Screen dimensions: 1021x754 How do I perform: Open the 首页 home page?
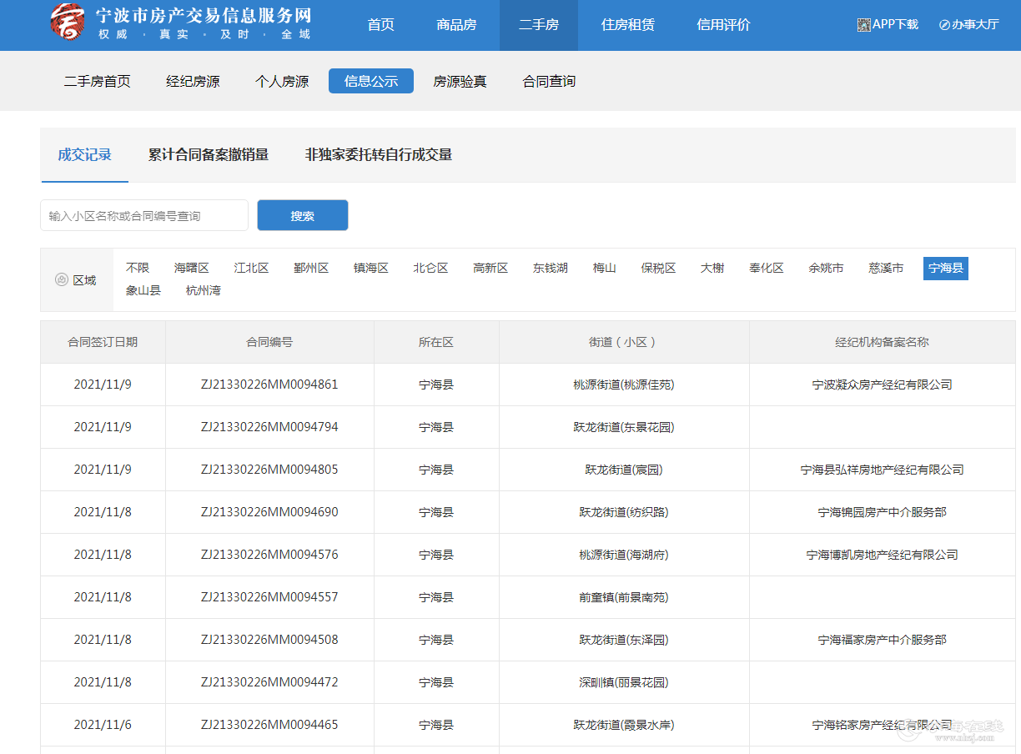tap(381, 25)
